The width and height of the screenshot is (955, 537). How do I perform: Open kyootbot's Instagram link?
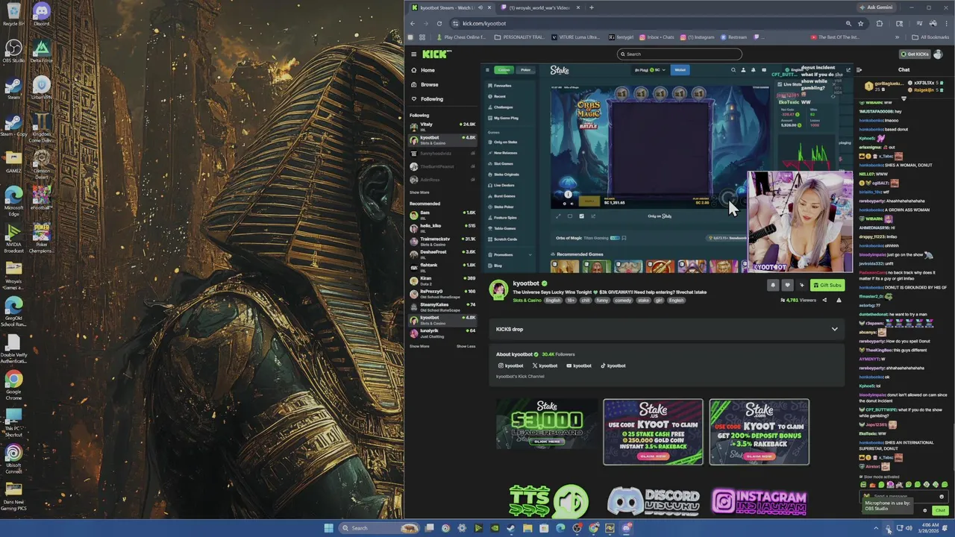point(511,365)
